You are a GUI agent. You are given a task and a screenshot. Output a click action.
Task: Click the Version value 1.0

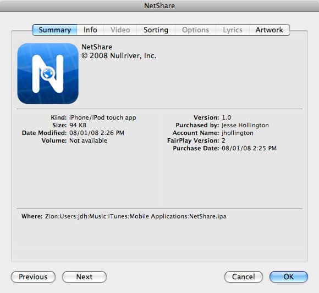click(x=227, y=117)
